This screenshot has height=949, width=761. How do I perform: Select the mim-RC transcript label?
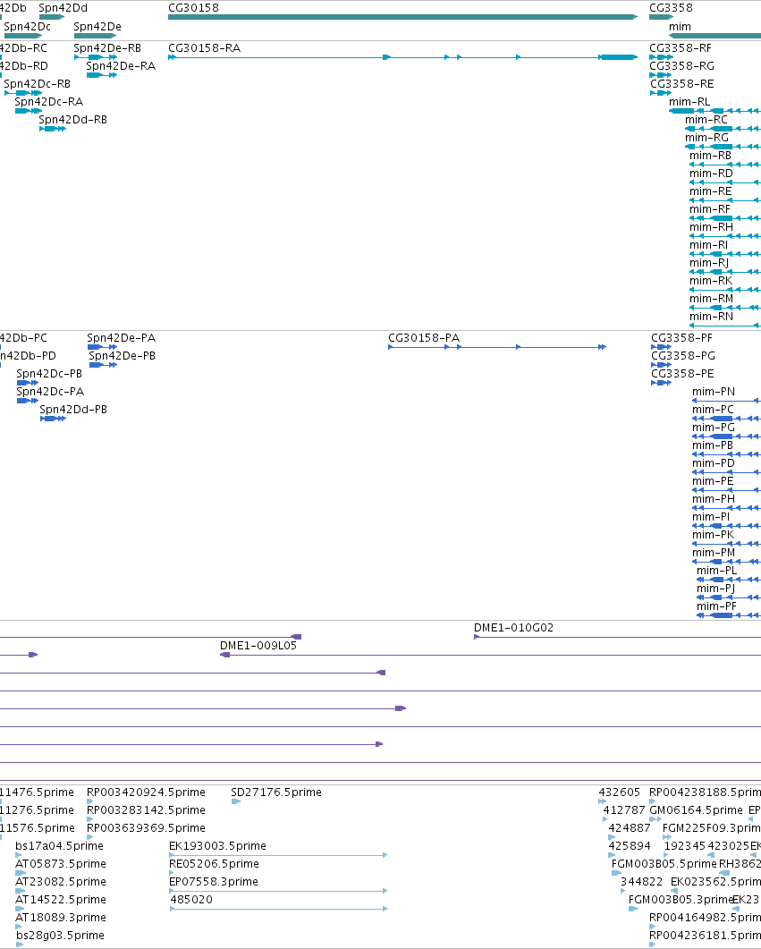tap(706, 120)
